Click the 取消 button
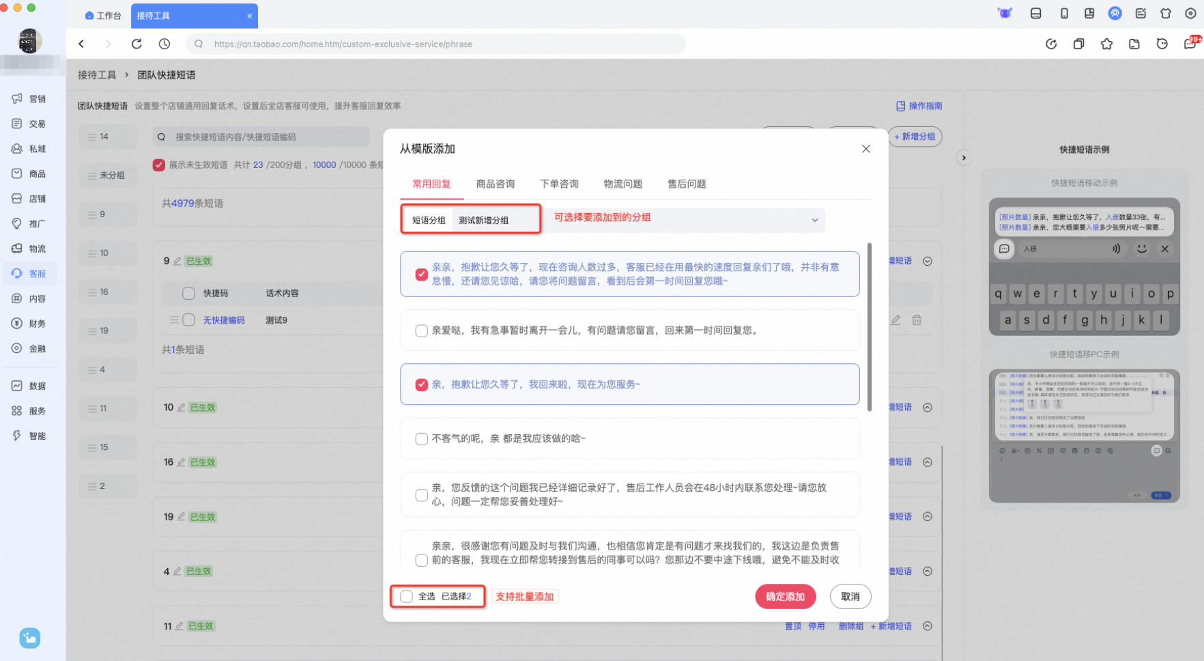Image resolution: width=1204 pixels, height=661 pixels. click(x=850, y=596)
